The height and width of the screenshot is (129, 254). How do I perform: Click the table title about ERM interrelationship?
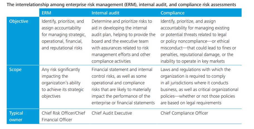click(121, 4)
